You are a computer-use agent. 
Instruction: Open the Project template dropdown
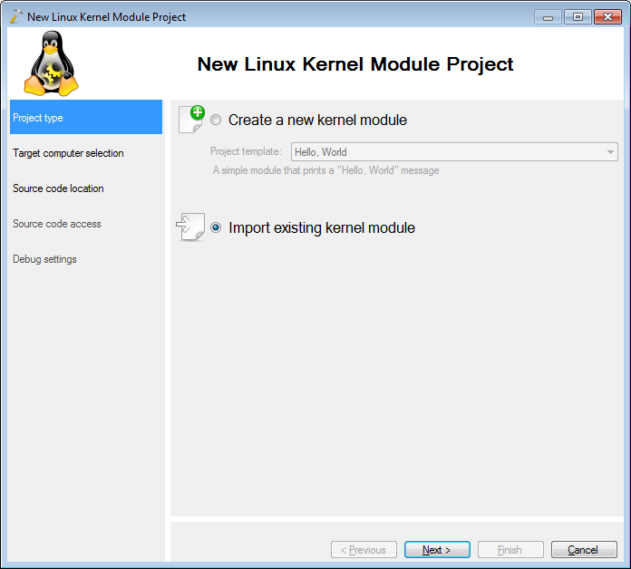point(454,152)
